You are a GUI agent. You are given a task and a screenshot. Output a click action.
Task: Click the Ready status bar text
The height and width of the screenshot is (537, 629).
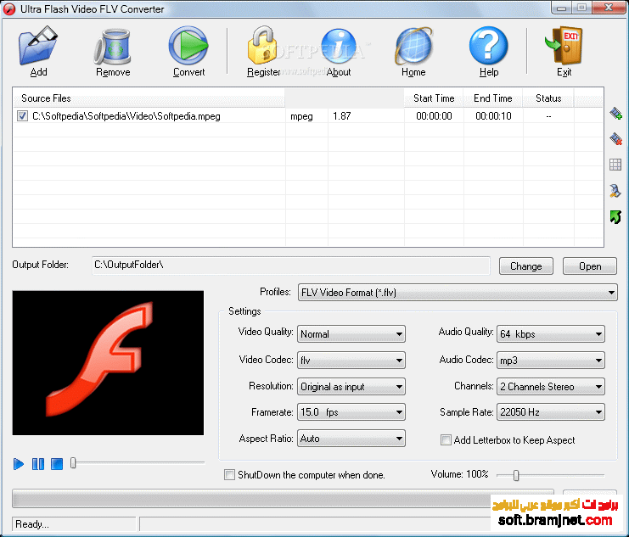pyautogui.click(x=32, y=524)
